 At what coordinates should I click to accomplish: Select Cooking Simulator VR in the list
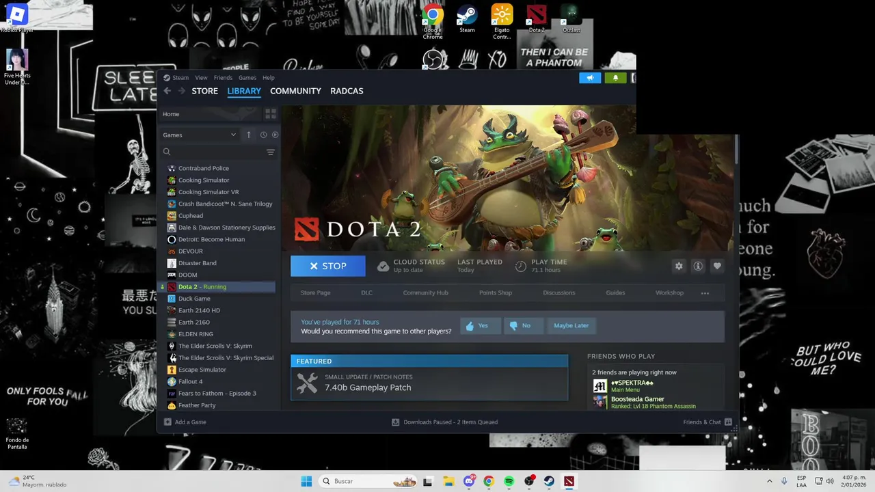[217, 192]
